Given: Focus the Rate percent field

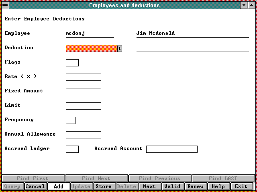Looking at the screenshot, I should 83,77.
